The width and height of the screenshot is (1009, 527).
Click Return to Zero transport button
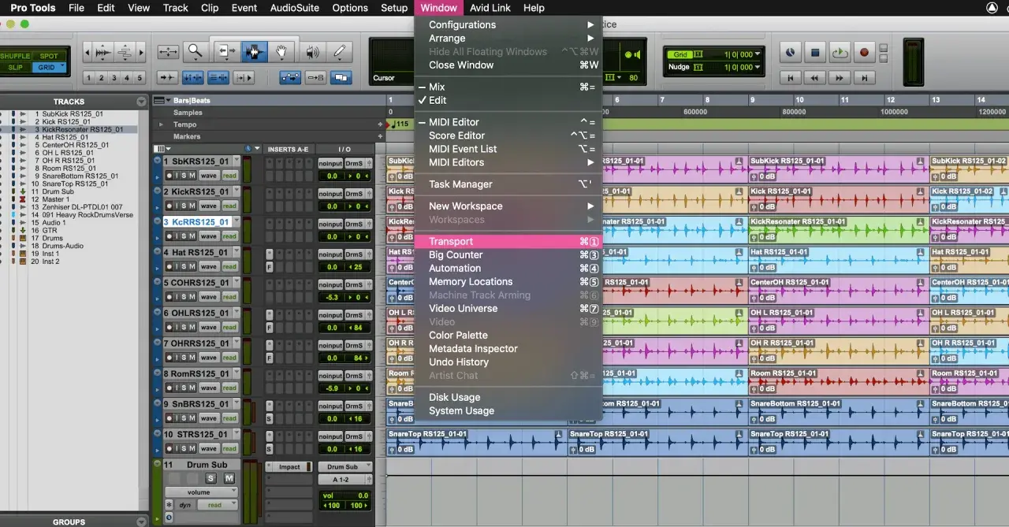[x=791, y=77]
